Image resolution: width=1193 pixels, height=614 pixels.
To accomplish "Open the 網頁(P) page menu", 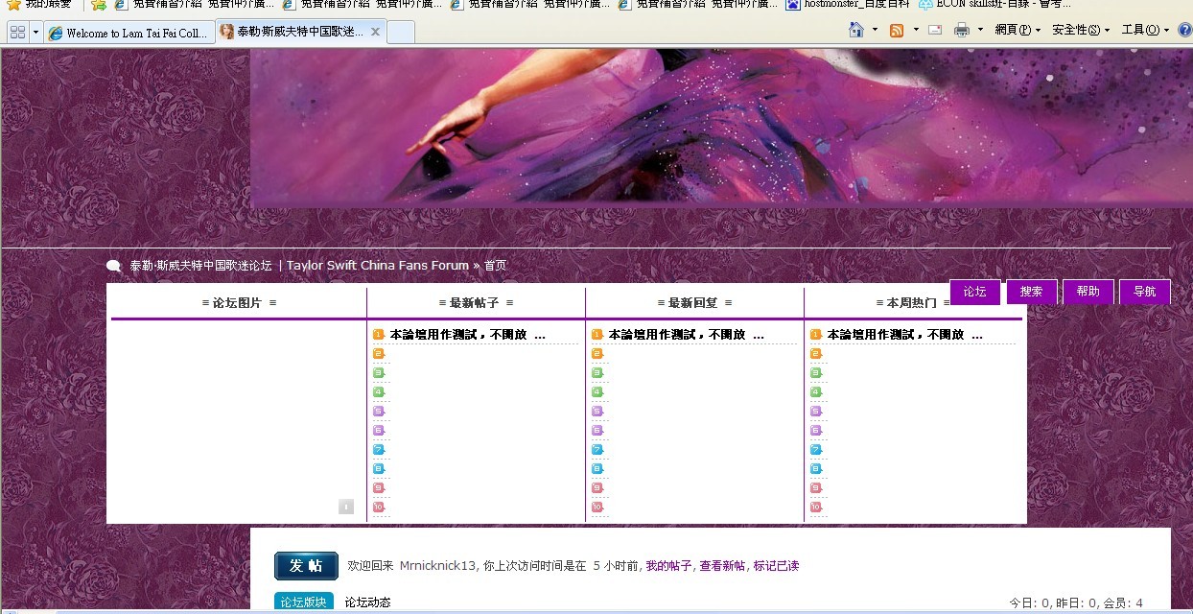I will (1018, 30).
